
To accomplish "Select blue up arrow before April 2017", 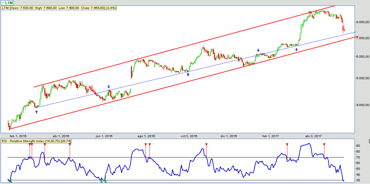I will point(296,49).
